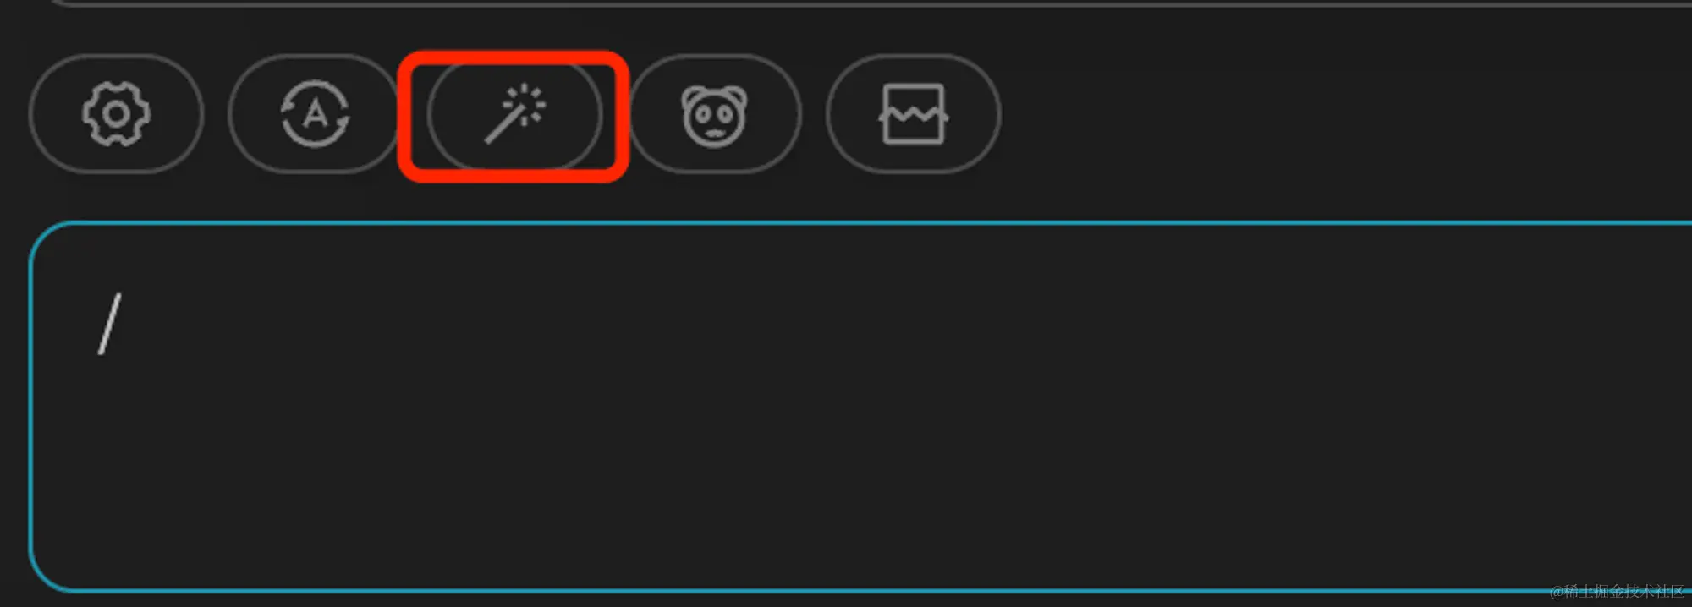Focus the teal-bordered text input box
Viewport: 1692px width, 607px height.
(x=860, y=407)
